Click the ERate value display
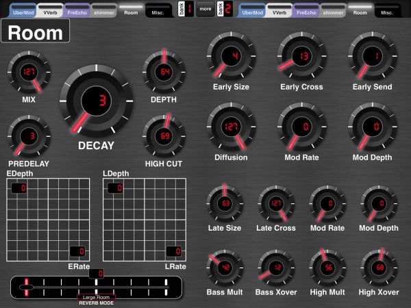411x308 pixels. [x=77, y=251]
